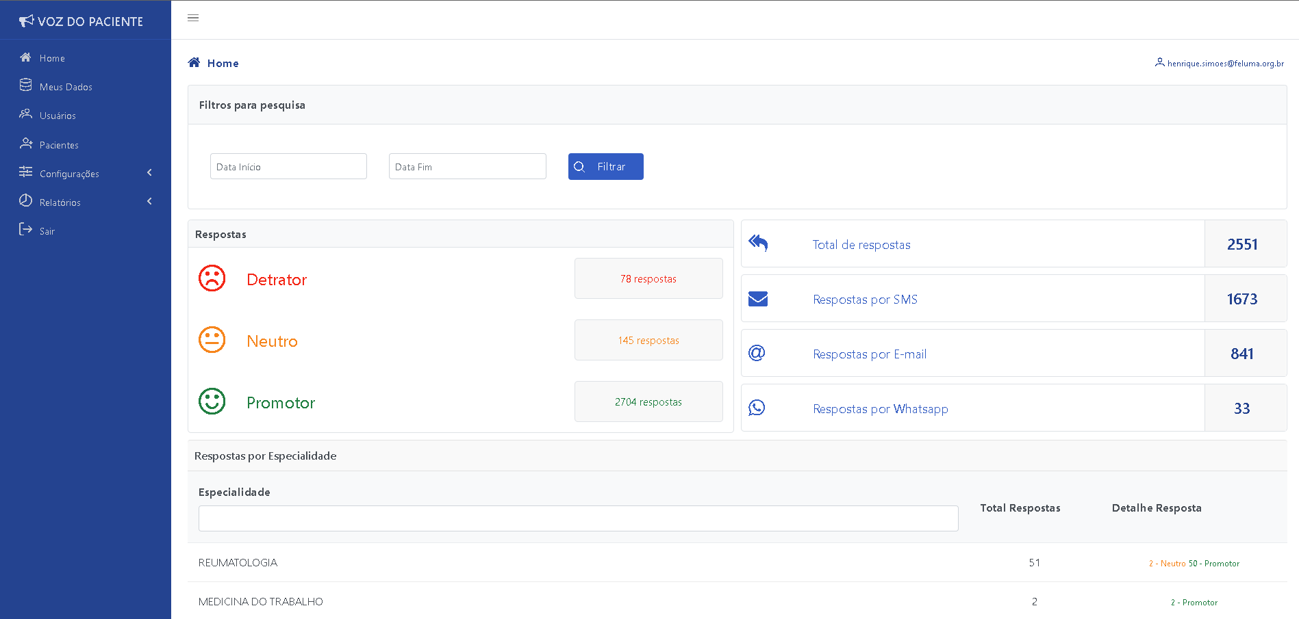Viewport: 1299px width, 619px height.
Task: Click the henrique.simoes@feluma.org.br account link
Action: tap(1220, 63)
